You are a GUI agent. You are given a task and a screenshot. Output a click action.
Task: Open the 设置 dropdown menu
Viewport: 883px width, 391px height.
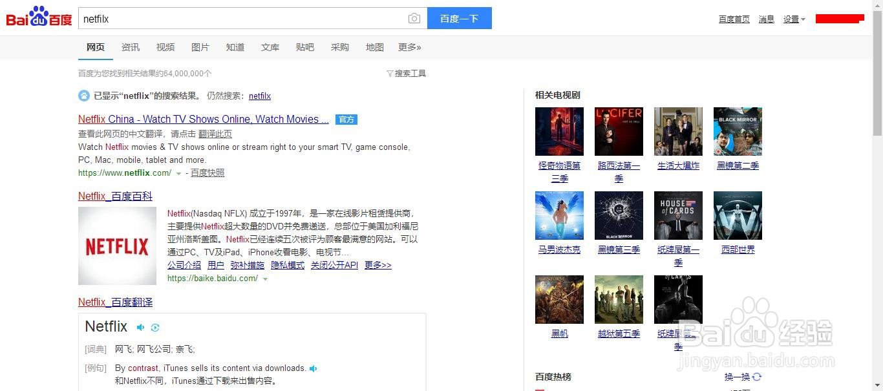(794, 19)
